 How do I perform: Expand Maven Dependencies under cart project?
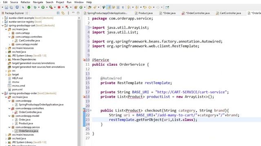[6, 60]
